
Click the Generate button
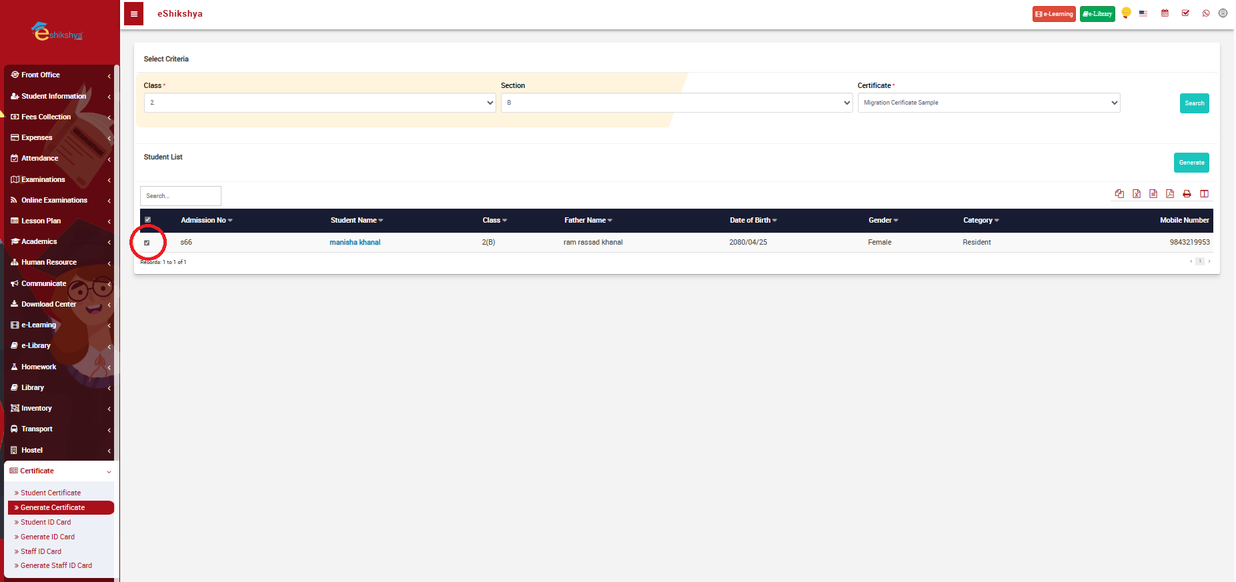coord(1191,163)
